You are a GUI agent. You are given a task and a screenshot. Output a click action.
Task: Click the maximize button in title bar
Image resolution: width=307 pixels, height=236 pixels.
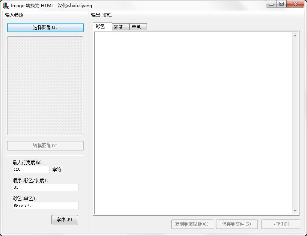tap(281, 4)
